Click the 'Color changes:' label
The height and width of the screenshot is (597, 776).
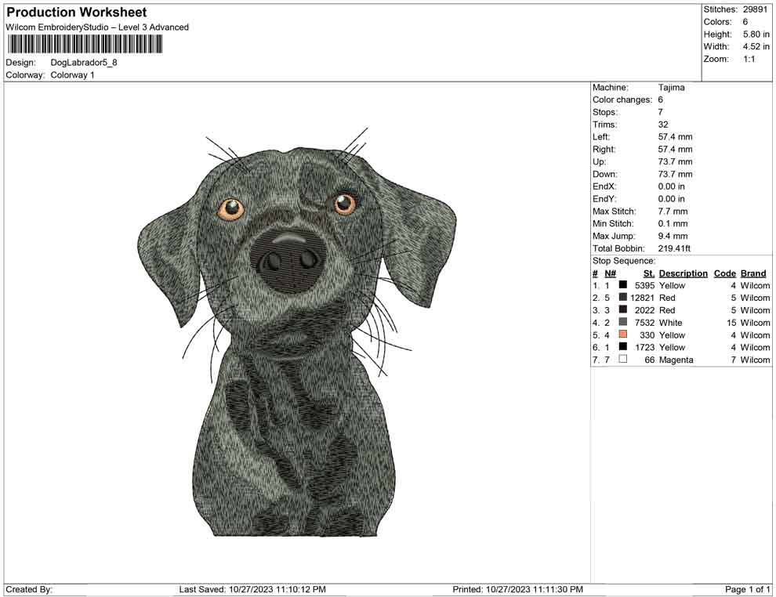click(622, 100)
